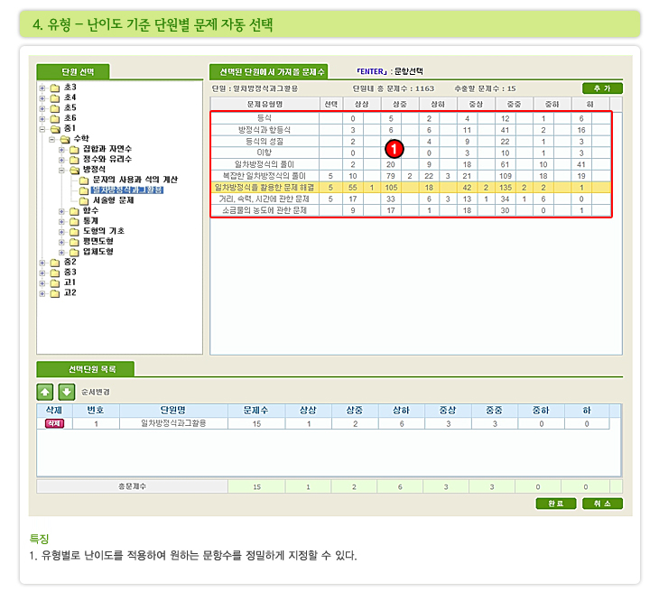Screen dimensions: 659x601
Task: Click the move-up order arrow icon
Action: click(x=45, y=392)
